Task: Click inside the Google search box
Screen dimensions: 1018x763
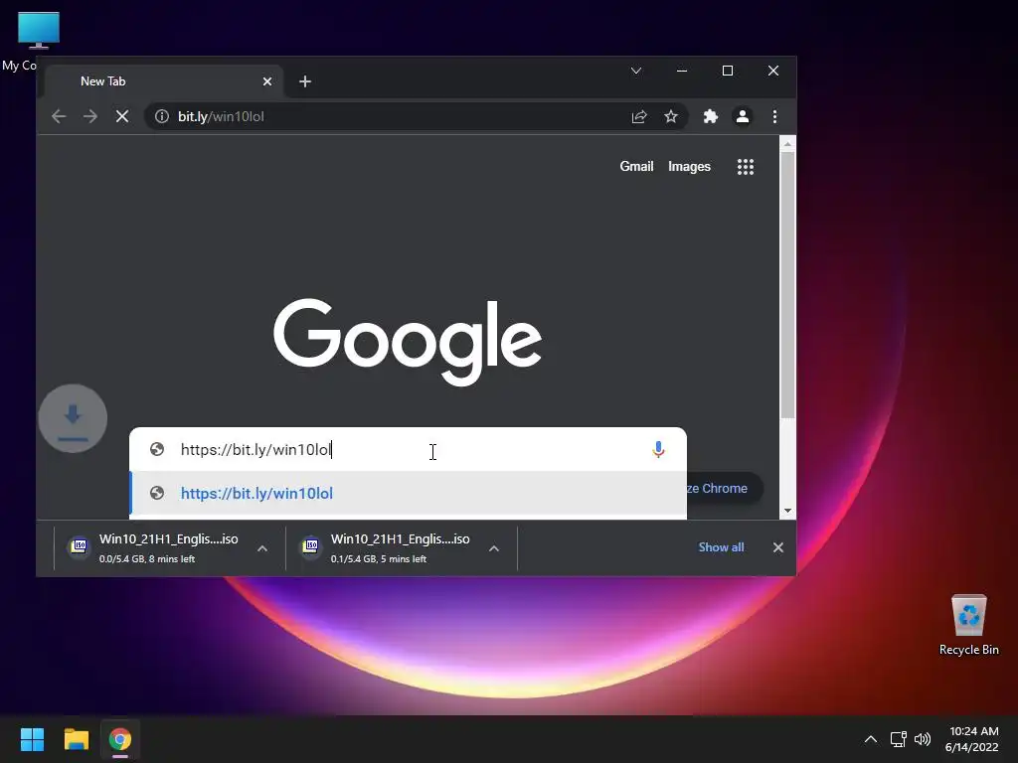Action: click(409, 450)
